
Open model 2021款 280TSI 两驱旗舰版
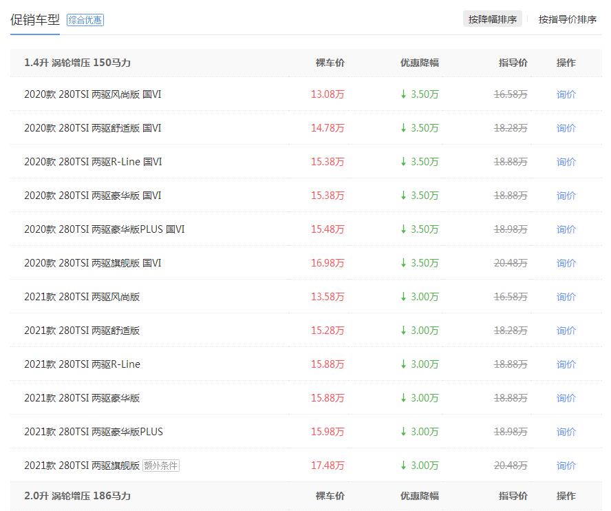point(82,466)
